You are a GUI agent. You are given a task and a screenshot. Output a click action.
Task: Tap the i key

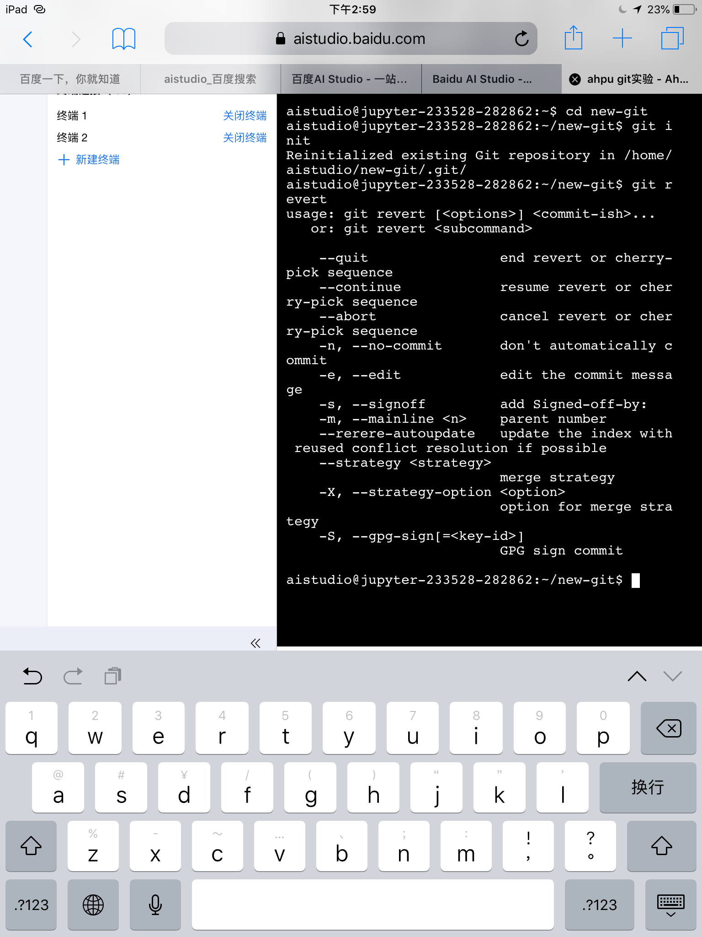tap(476, 728)
